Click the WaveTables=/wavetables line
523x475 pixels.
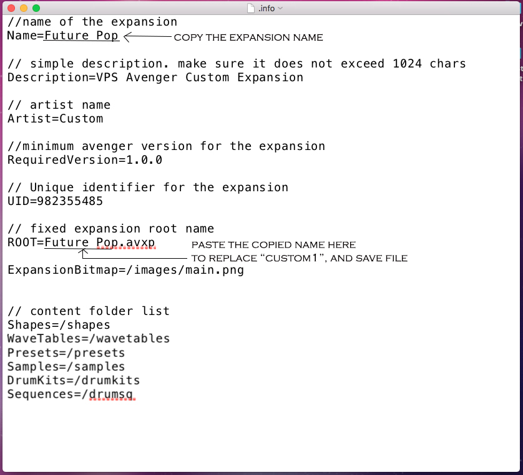89,339
